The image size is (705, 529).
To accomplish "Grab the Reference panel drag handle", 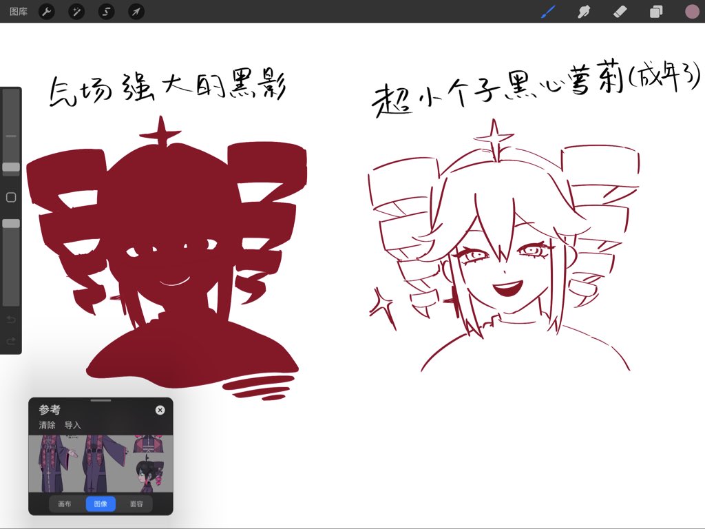I will [101, 400].
